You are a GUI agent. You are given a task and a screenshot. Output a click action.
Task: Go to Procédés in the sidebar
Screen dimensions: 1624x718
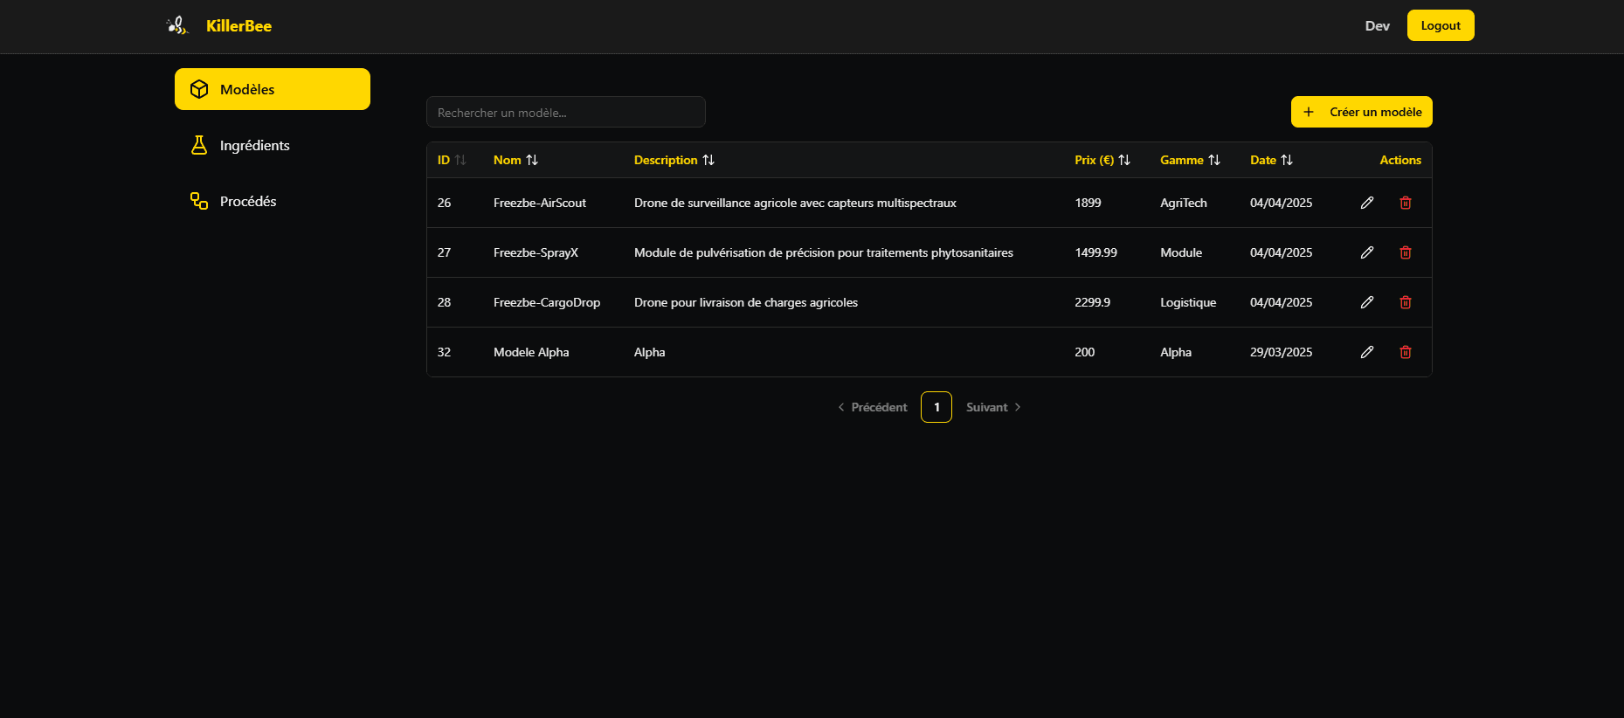click(248, 201)
